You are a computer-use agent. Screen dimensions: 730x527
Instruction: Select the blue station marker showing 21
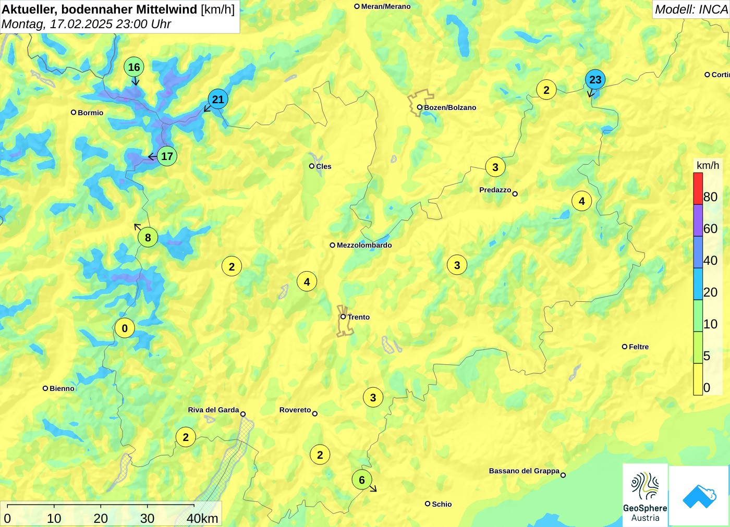[x=218, y=99]
